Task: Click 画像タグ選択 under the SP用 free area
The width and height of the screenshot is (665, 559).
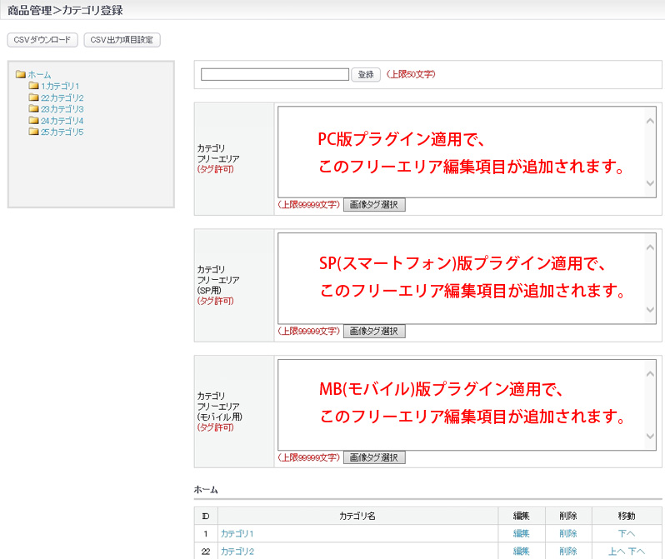Action: [374, 332]
